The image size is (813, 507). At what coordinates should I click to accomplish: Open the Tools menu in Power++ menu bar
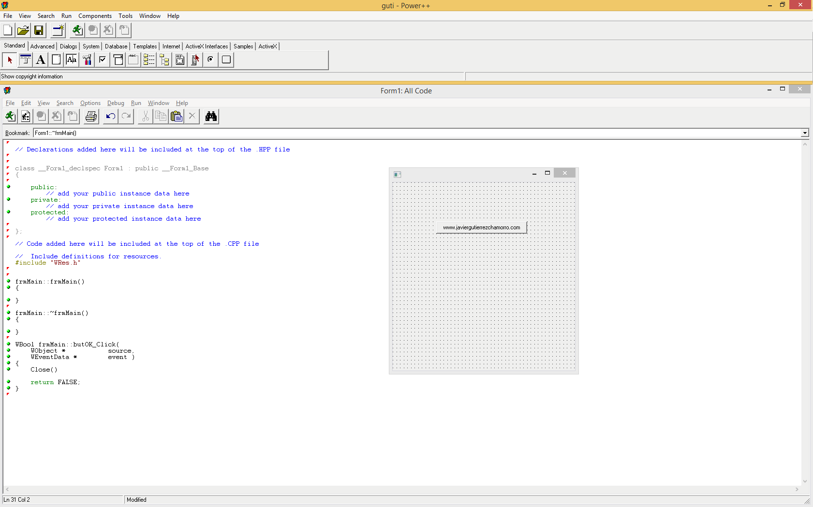point(125,16)
